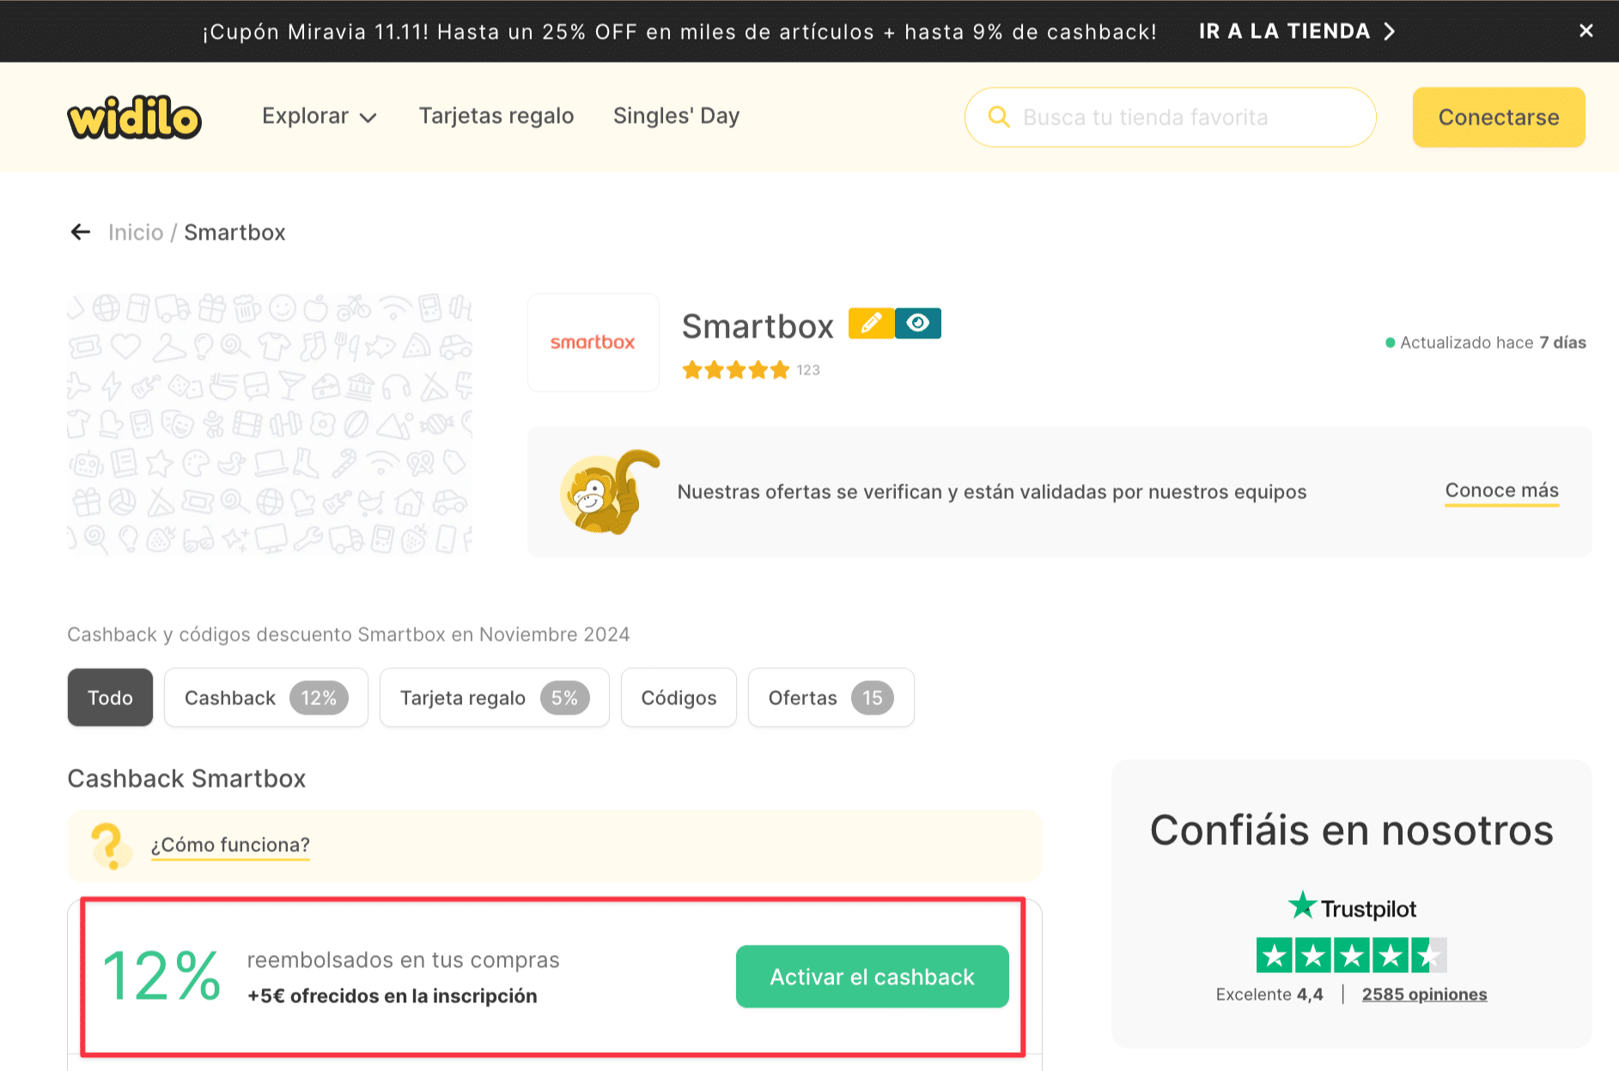Viewport: 1619px width, 1071px height.
Task: Switch to the Códigos tab
Action: [x=679, y=697]
